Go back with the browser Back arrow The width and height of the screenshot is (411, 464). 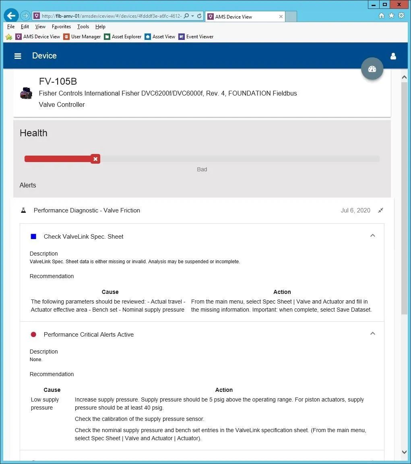click(11, 16)
